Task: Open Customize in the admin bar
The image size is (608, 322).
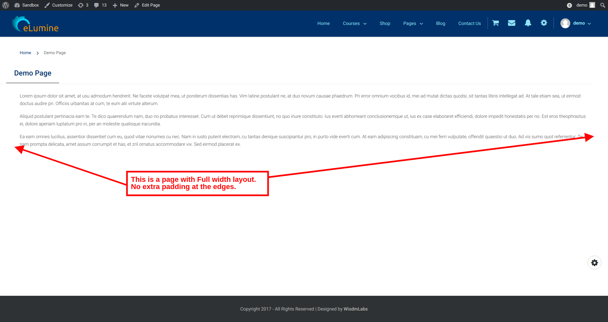Action: (x=59, y=5)
